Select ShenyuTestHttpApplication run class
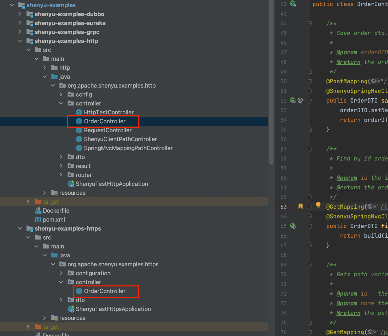The height and width of the screenshot is (336, 388). coord(112,184)
